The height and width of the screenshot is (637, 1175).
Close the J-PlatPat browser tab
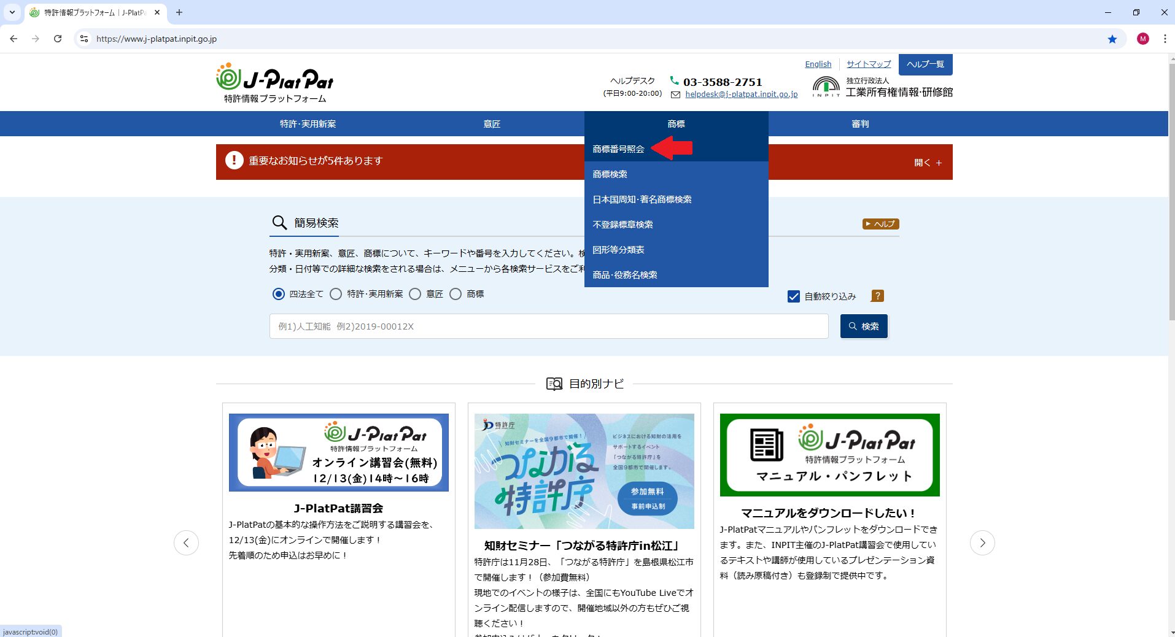point(157,12)
